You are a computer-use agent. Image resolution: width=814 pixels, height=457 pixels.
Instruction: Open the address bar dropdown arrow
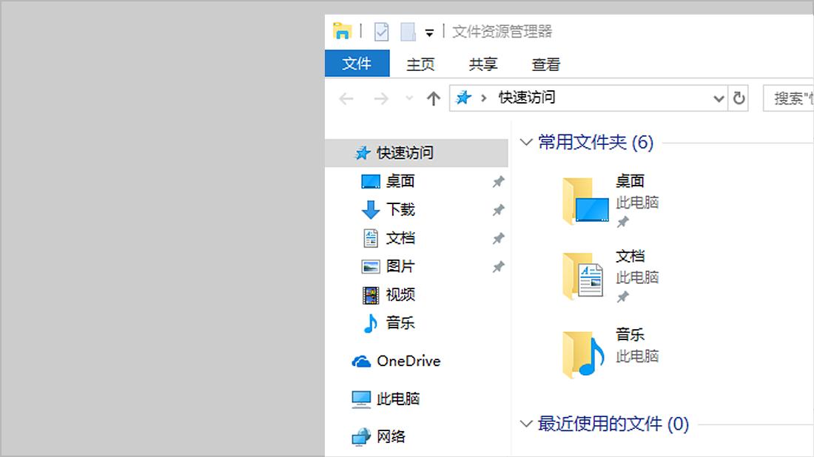click(718, 98)
